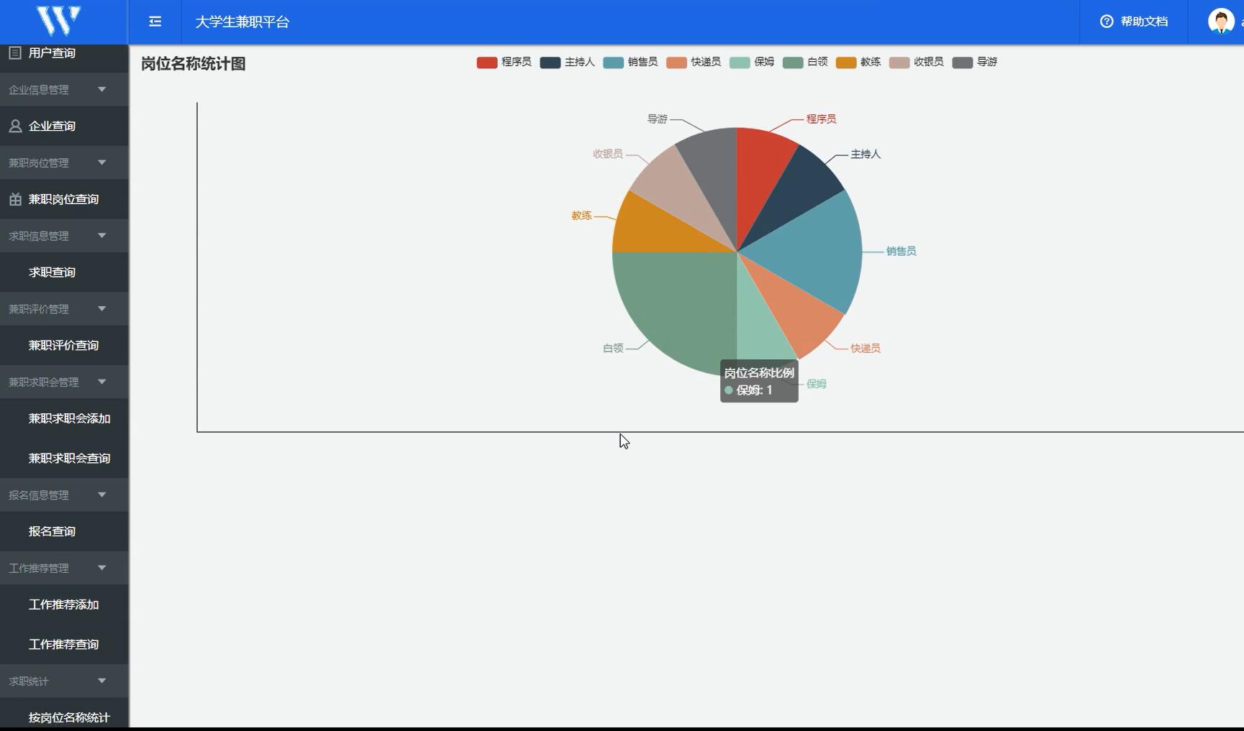This screenshot has height=731, width=1244.
Task: Click the 兼职岗位查询 gift icon
Action: tap(15, 199)
